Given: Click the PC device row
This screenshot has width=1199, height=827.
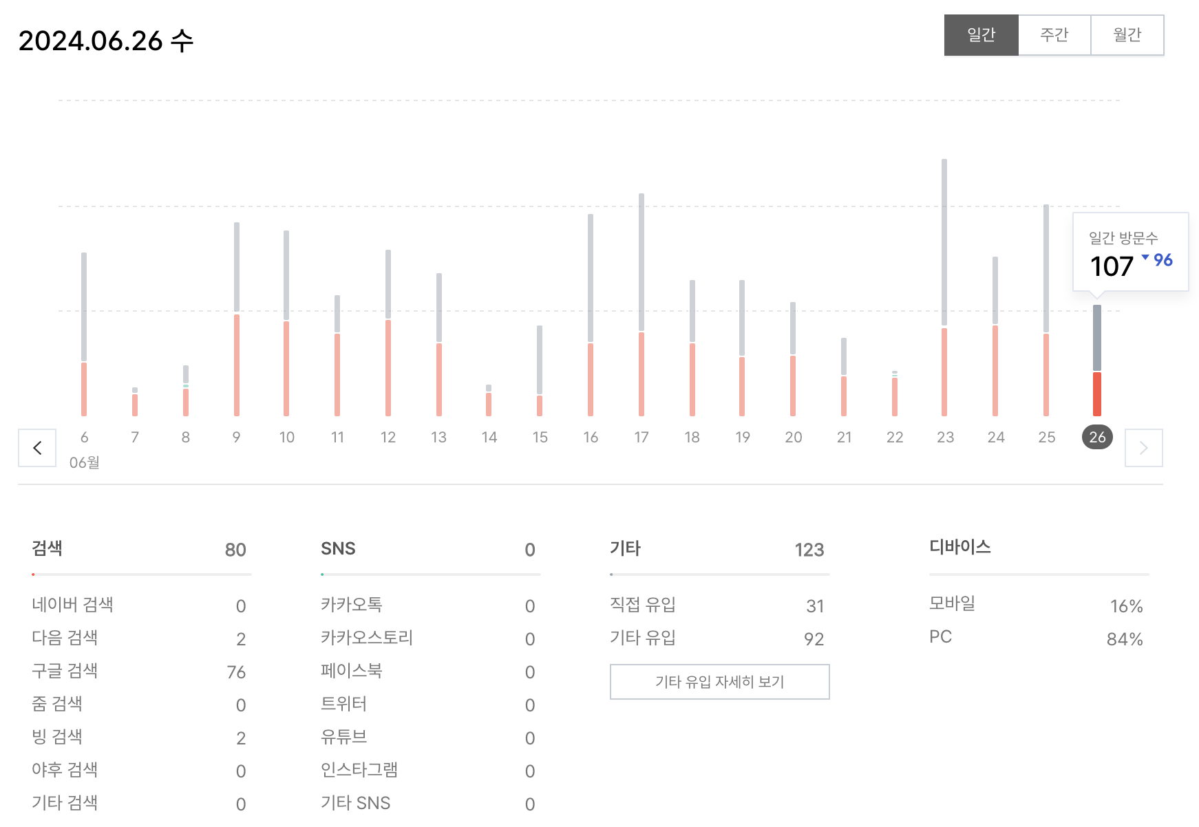Looking at the screenshot, I should point(1039,638).
